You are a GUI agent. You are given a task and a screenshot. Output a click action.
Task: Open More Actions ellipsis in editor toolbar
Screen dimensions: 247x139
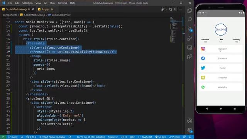click(181, 9)
